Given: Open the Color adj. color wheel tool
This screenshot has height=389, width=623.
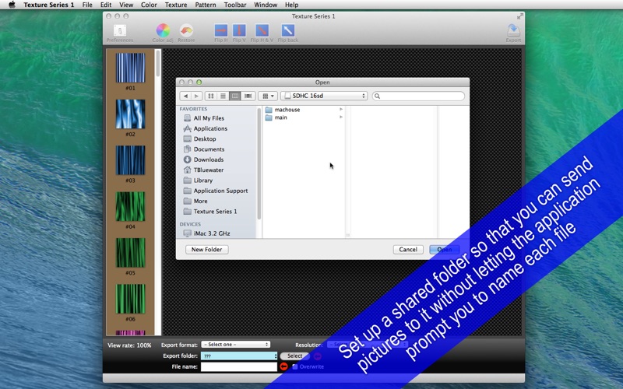Looking at the screenshot, I should [163, 30].
